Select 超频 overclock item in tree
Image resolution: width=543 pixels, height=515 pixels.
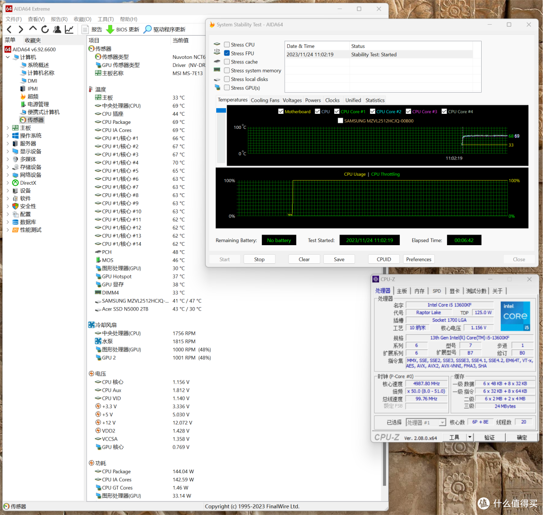click(33, 97)
